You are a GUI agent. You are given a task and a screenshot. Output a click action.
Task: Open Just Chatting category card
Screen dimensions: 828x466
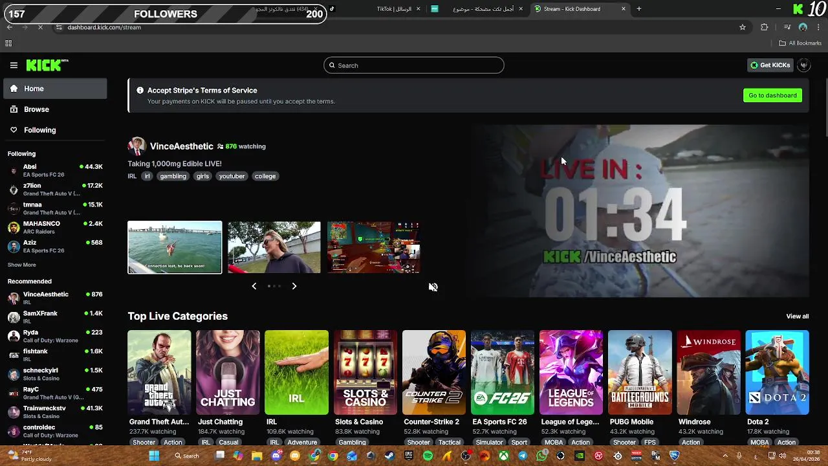coord(228,372)
